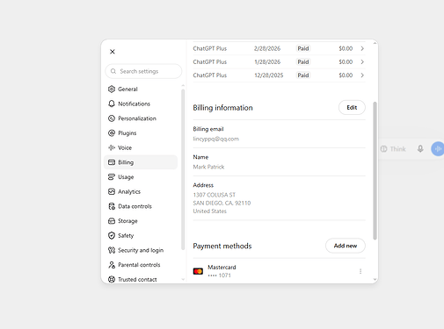Open Storage icon in sidebar
Viewport: 444px width, 329px height.
point(112,221)
